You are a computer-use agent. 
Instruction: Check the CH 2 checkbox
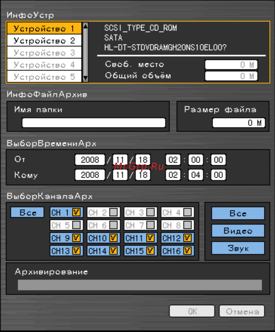[113, 212]
